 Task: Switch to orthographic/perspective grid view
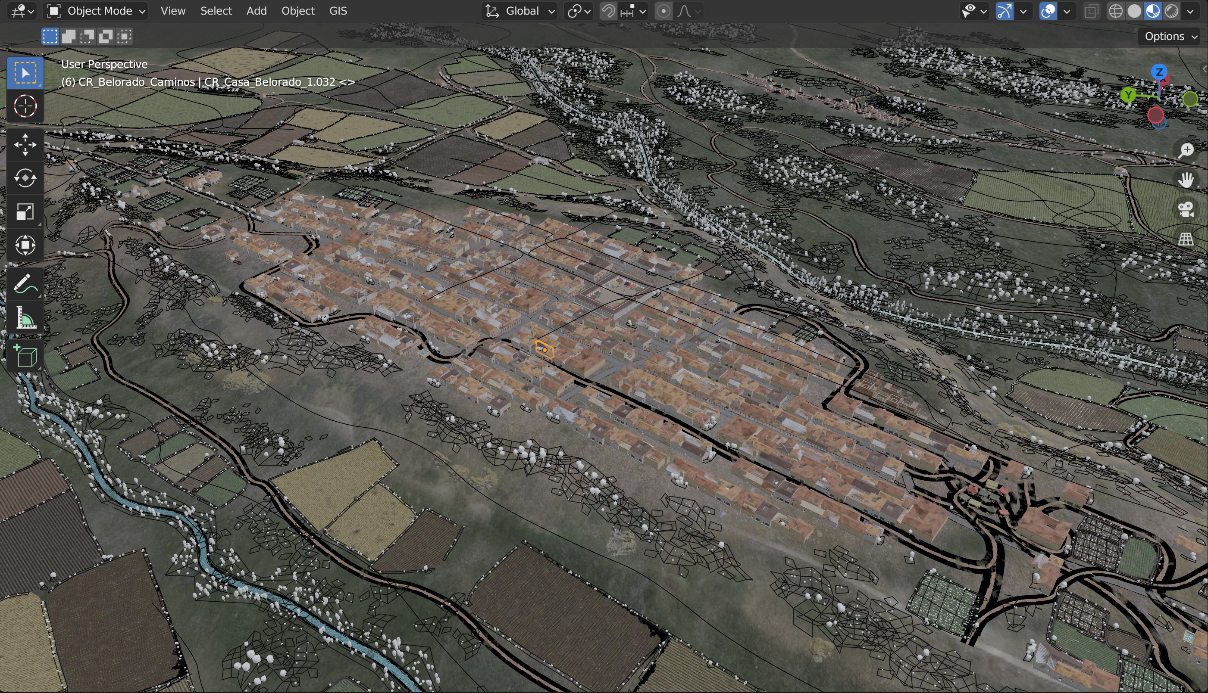click(x=1186, y=239)
